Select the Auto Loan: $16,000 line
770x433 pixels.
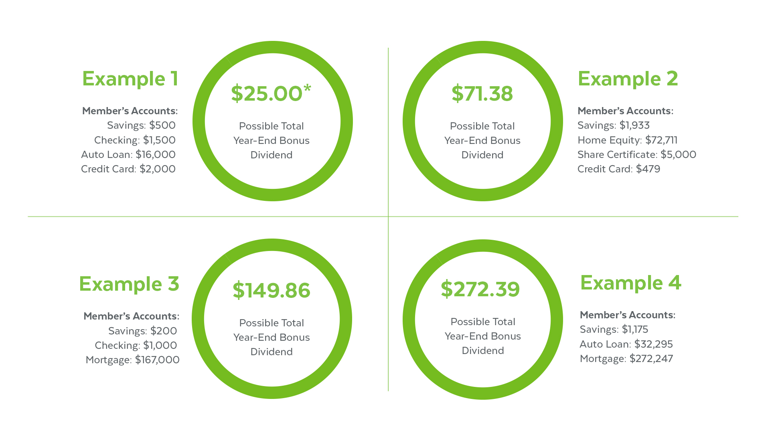[128, 155]
